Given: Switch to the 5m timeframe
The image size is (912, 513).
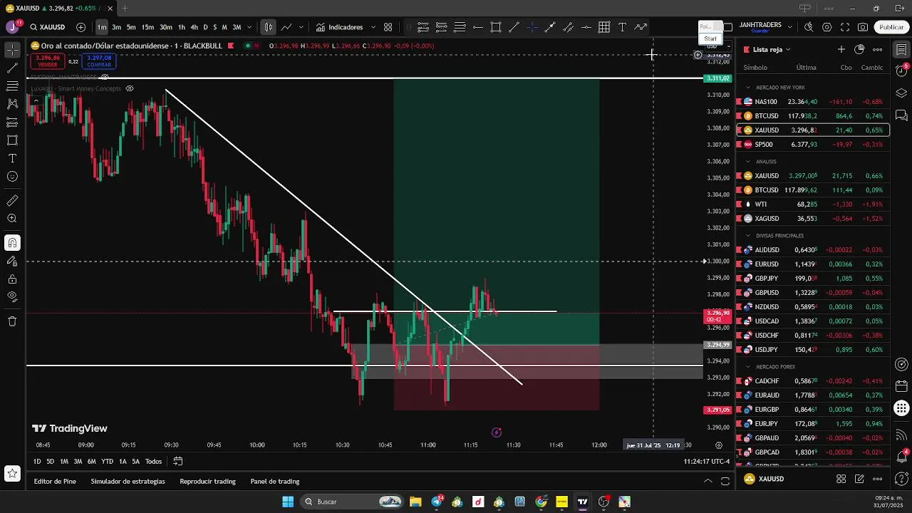Looking at the screenshot, I should coord(131,27).
